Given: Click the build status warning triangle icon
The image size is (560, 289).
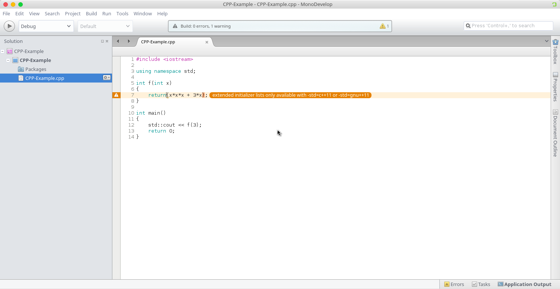Looking at the screenshot, I should (x=175, y=26).
